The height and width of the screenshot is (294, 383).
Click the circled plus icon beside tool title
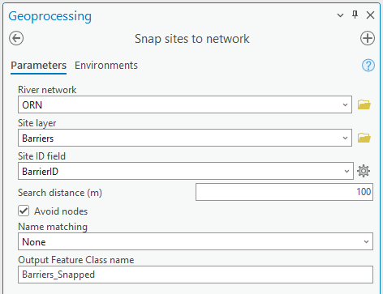[368, 38]
